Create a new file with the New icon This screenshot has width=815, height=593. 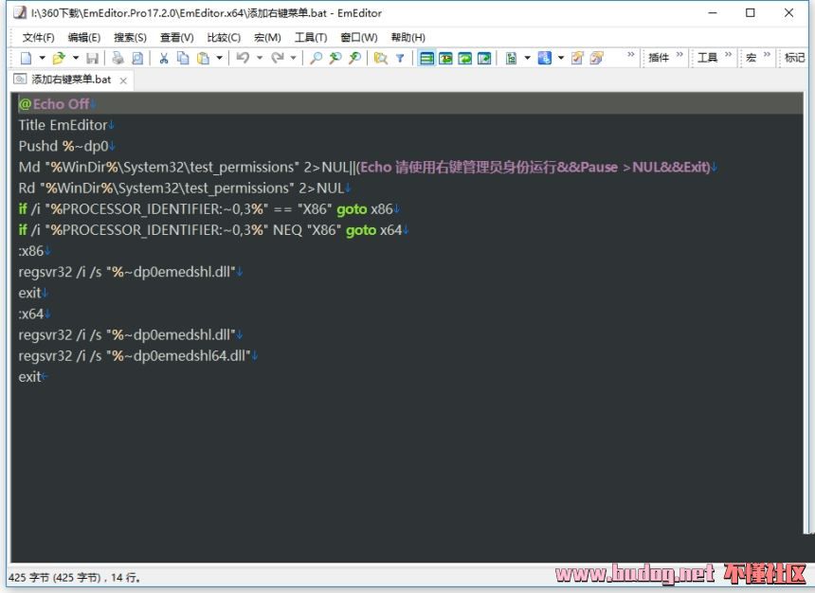26,58
